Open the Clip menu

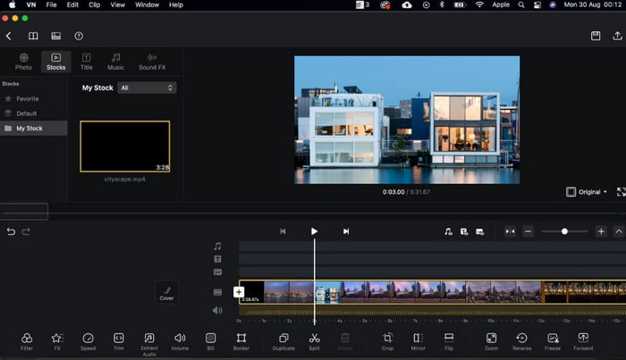[x=94, y=4]
